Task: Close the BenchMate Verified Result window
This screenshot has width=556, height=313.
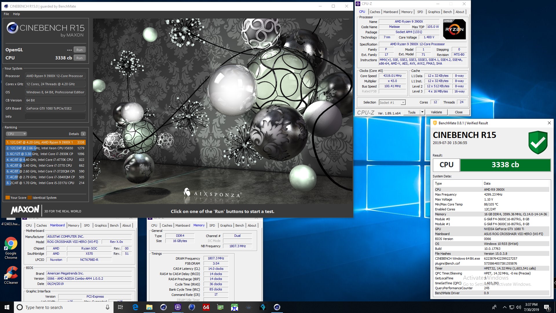Action: [549, 123]
